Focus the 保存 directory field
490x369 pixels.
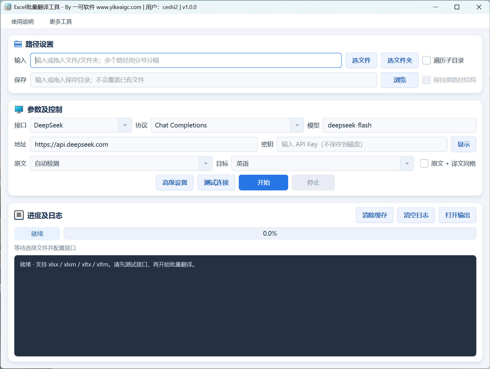tap(203, 80)
